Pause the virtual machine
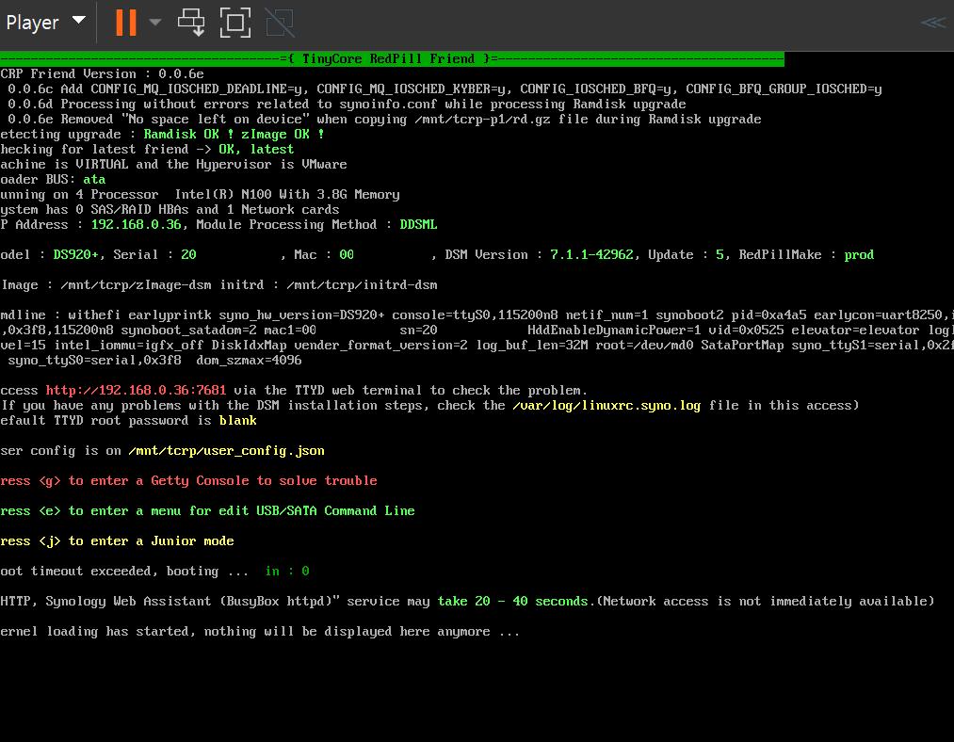 pyautogui.click(x=125, y=22)
